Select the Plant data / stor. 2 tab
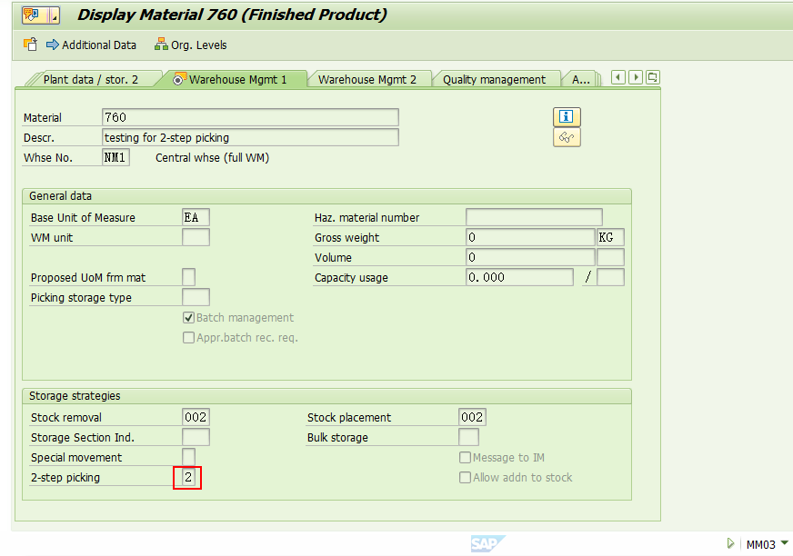 coord(91,79)
